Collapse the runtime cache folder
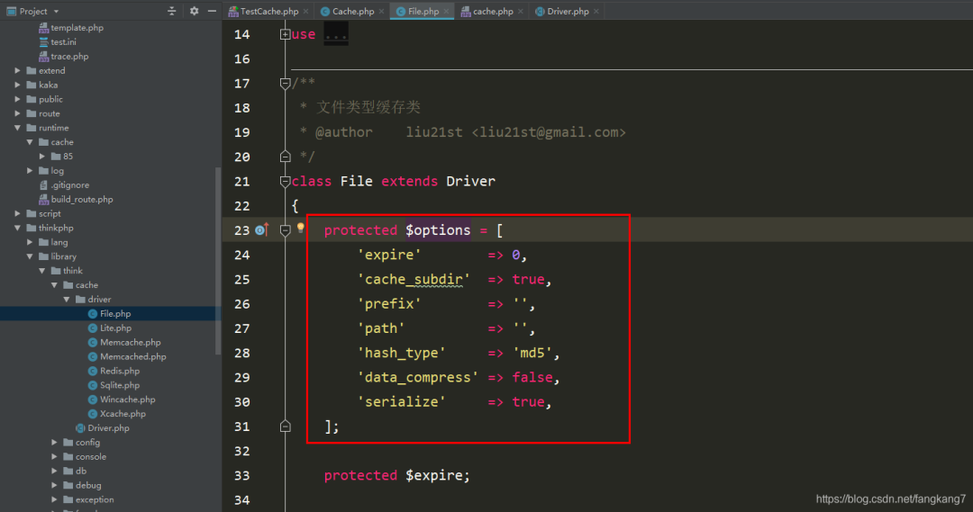The width and height of the screenshot is (973, 512). tap(30, 142)
